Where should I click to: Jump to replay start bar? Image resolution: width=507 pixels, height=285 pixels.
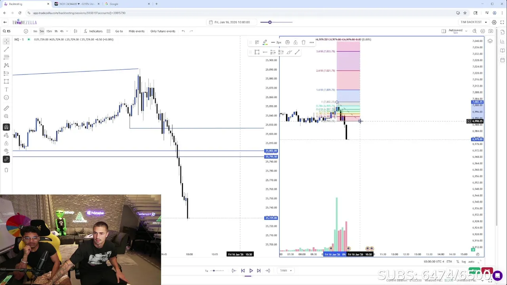[x=234, y=271]
